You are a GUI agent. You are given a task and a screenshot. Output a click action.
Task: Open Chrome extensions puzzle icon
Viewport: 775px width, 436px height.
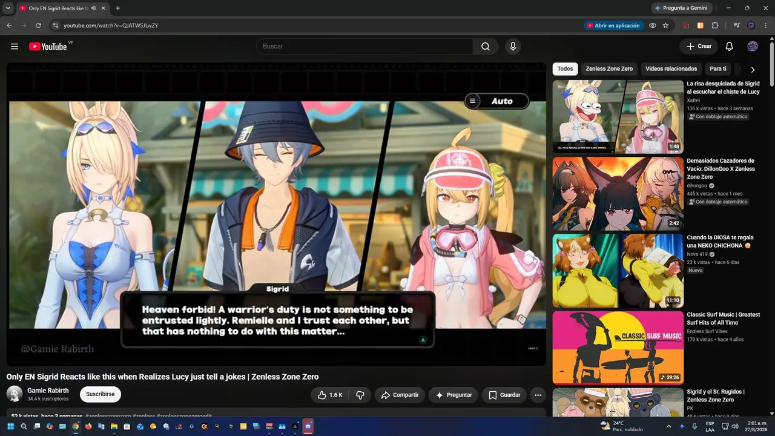click(715, 25)
